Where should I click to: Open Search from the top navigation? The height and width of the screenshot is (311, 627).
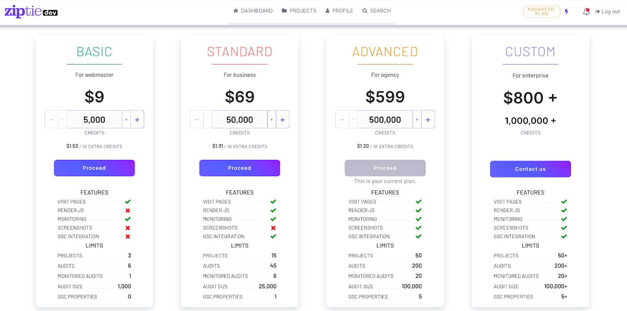tap(377, 11)
